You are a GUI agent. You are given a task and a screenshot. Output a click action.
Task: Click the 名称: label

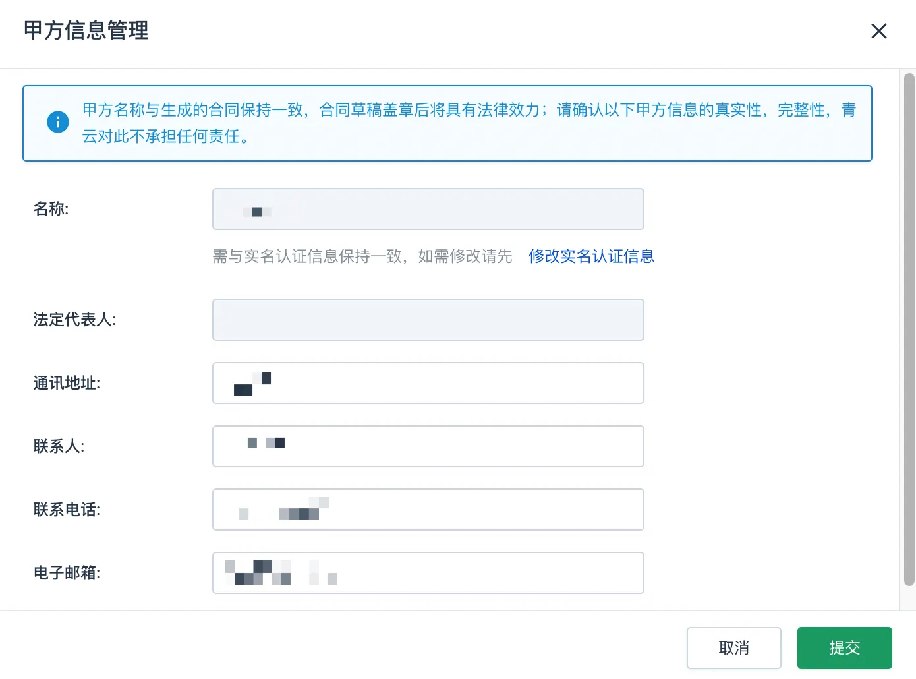pyautogui.click(x=51, y=209)
